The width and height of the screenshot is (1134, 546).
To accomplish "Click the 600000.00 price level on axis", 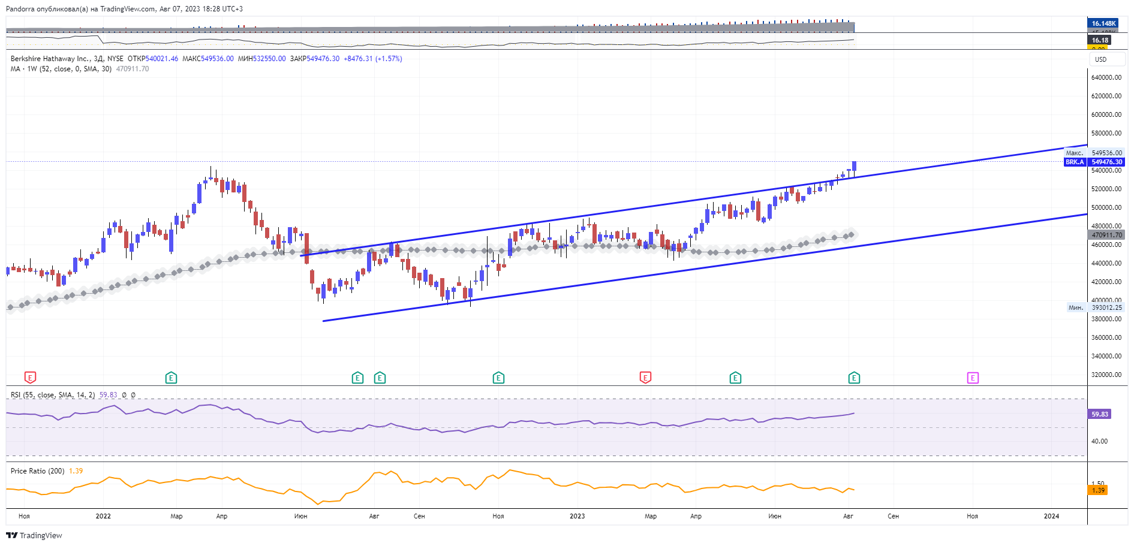I will coord(1106,114).
